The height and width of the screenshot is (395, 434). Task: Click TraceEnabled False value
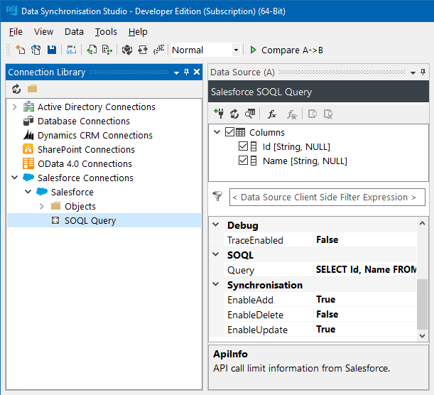coord(365,239)
